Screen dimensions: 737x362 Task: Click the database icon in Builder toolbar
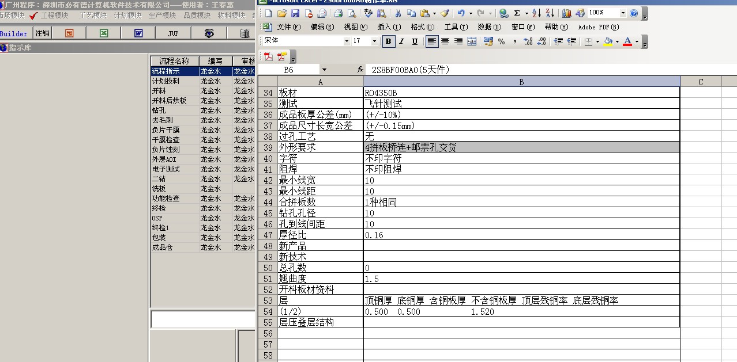[245, 33]
